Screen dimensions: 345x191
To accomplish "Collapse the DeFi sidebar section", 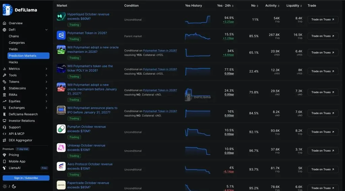I will coord(46,30).
